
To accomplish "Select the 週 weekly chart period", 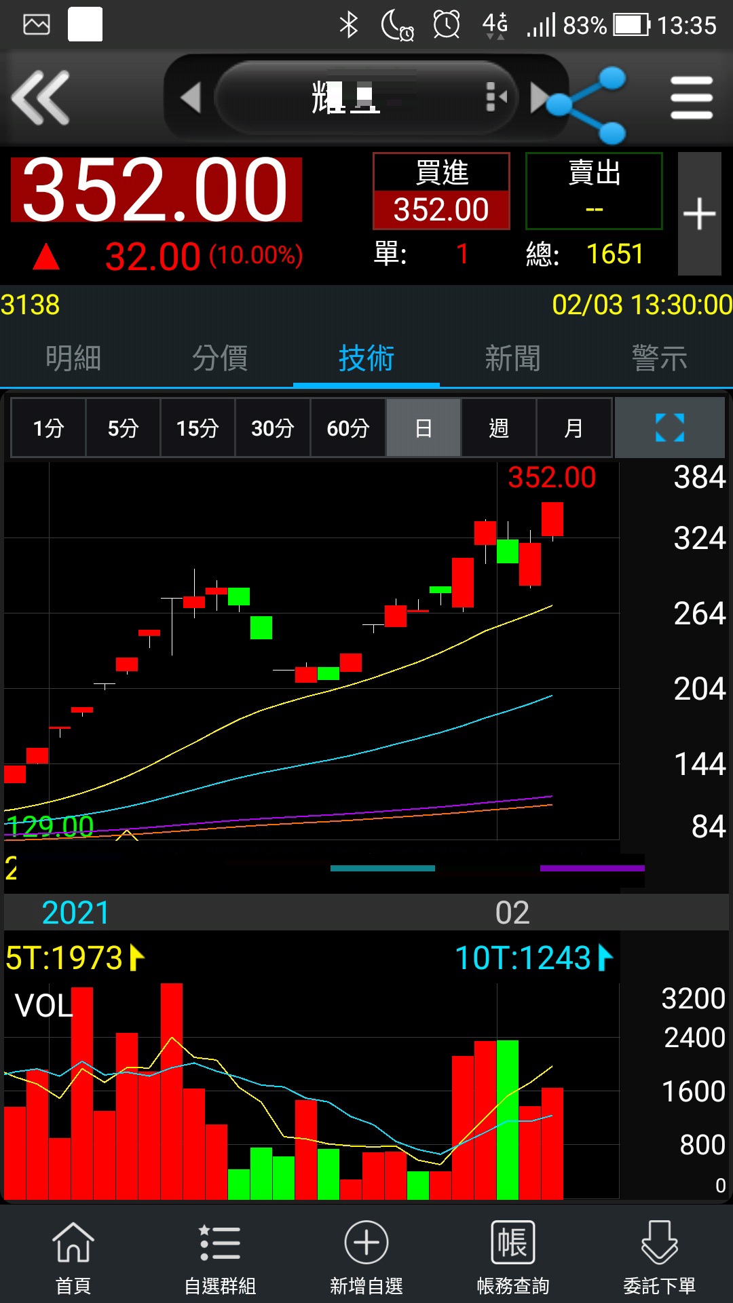I will [x=499, y=428].
